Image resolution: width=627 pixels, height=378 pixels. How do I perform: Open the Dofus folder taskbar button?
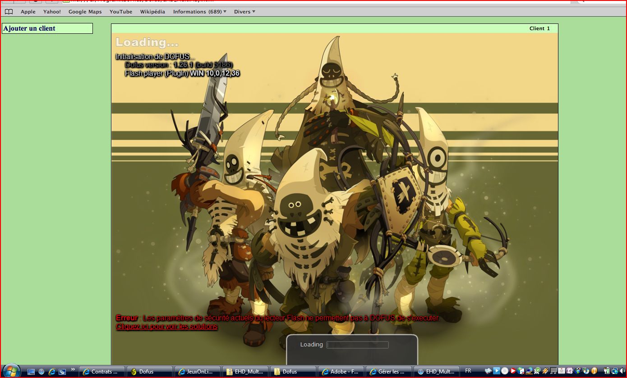coord(293,372)
